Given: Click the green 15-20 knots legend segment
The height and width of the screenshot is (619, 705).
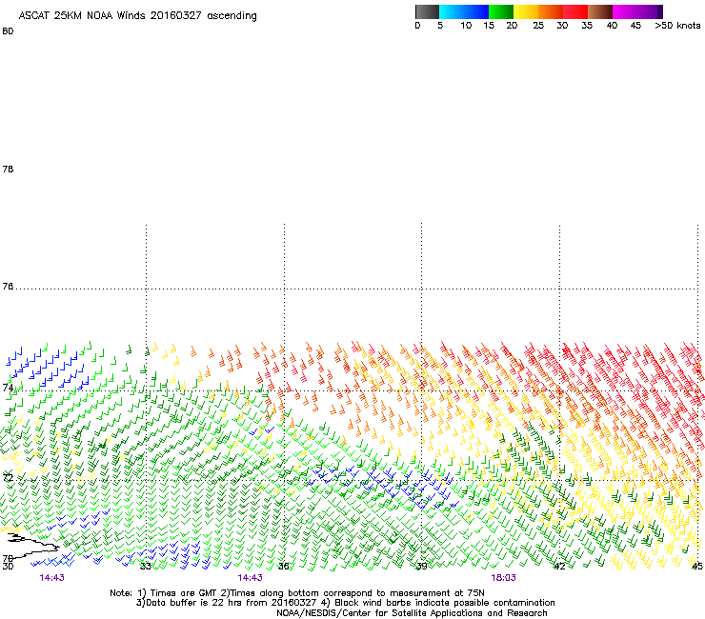Looking at the screenshot, I should coord(501,11).
